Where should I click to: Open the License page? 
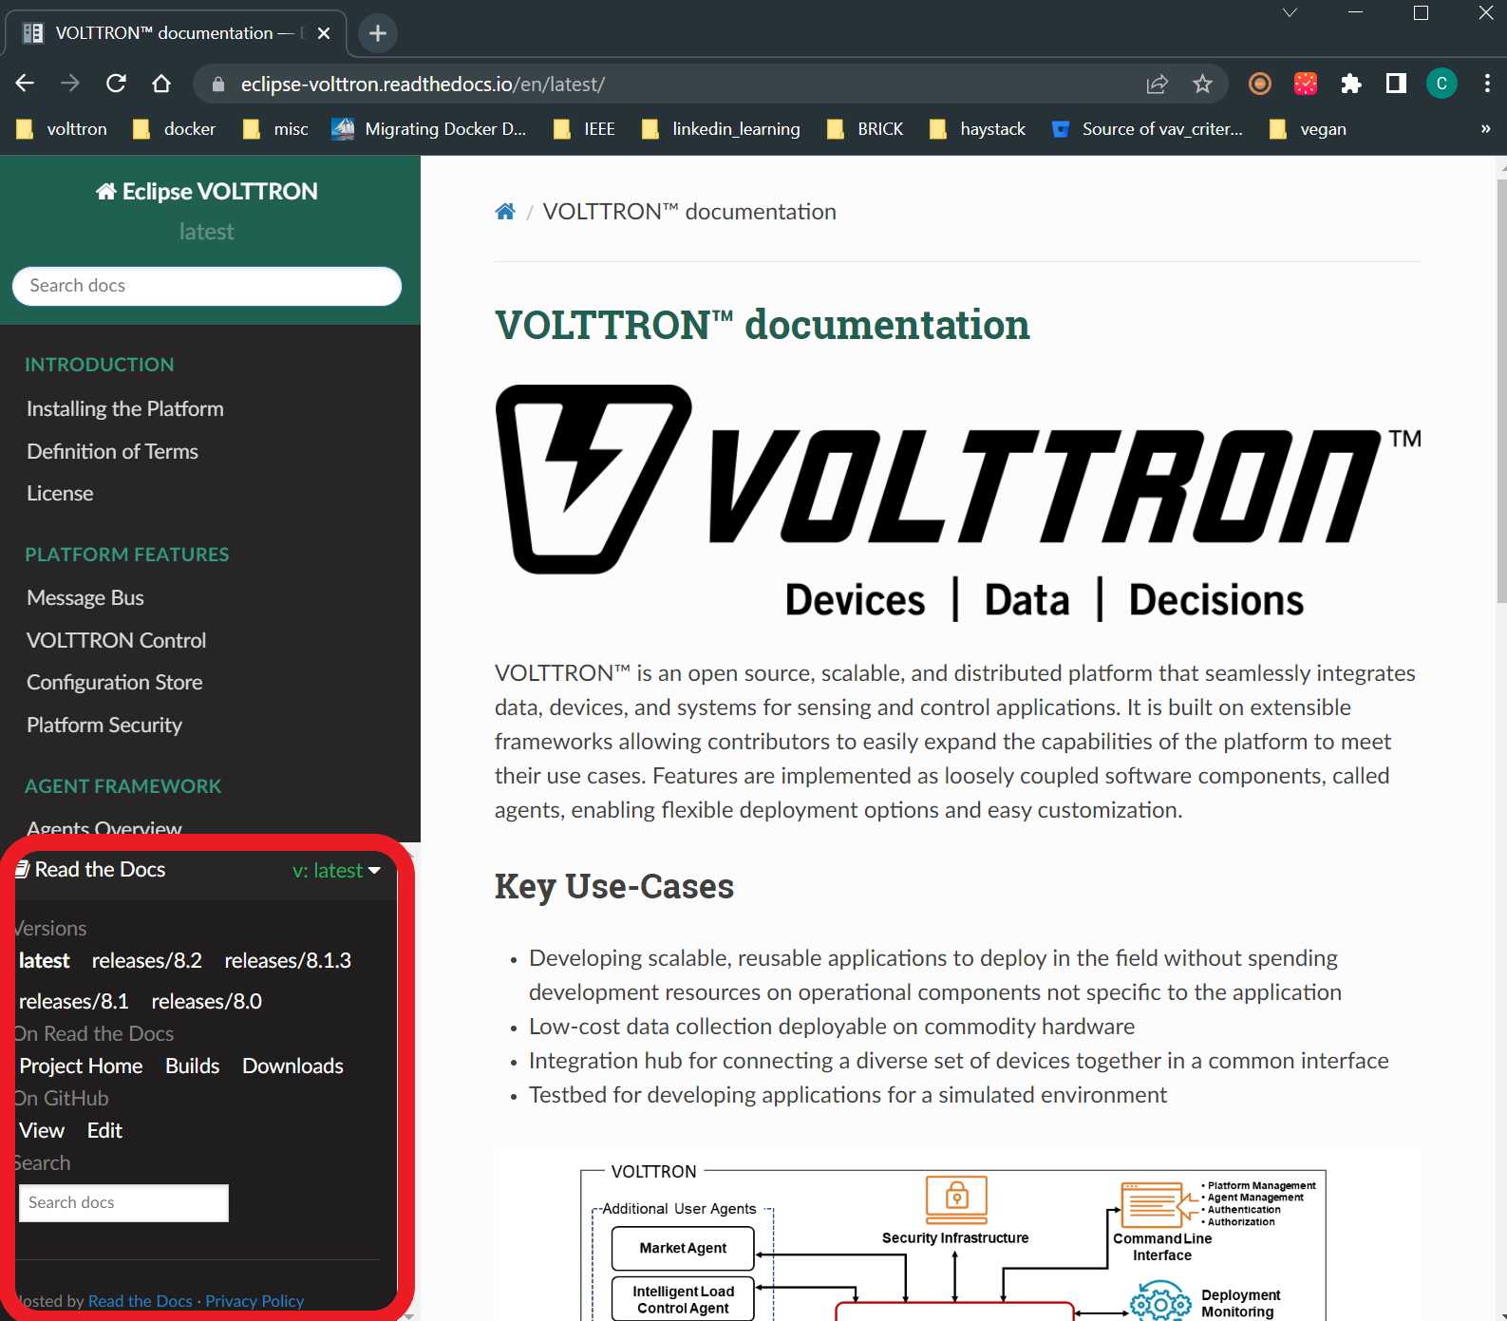pyautogui.click(x=60, y=494)
